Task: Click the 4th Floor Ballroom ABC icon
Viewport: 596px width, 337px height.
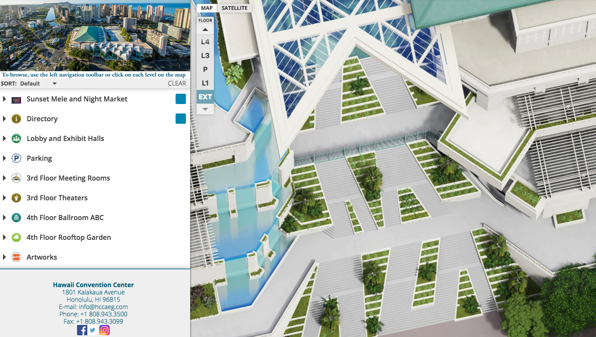Action: (x=16, y=218)
